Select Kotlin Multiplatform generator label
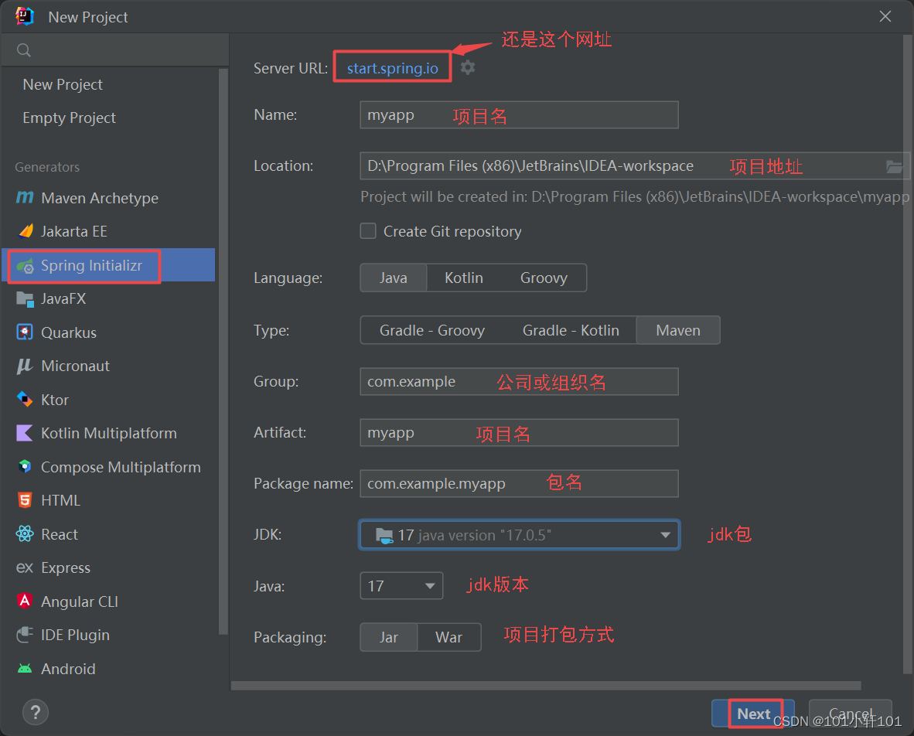Image resolution: width=914 pixels, height=736 pixels. (108, 433)
